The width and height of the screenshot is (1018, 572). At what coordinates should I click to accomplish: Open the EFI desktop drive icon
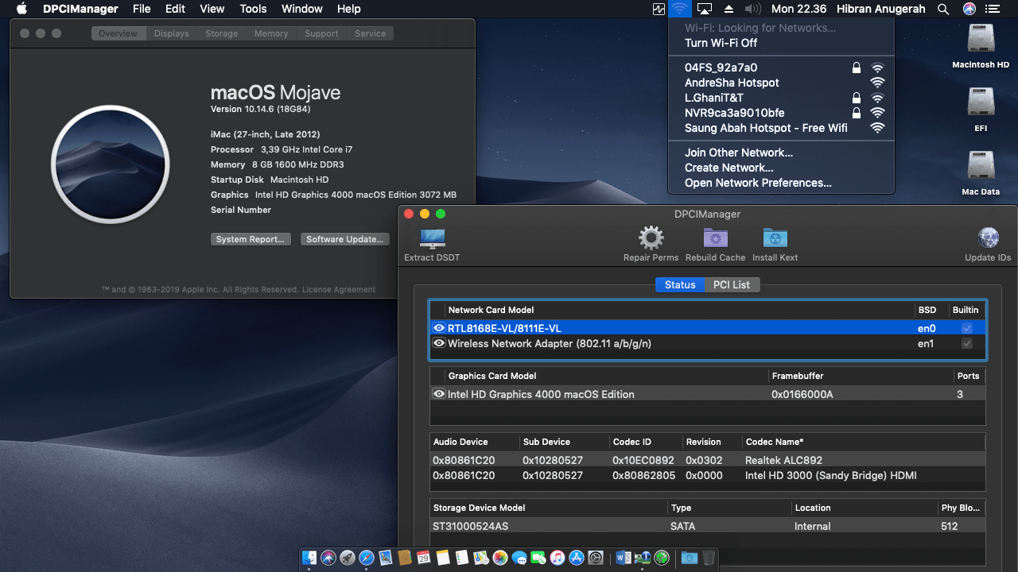coord(981,102)
